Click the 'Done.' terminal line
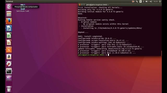The width and height of the screenshot is (167, 93). [80, 14]
